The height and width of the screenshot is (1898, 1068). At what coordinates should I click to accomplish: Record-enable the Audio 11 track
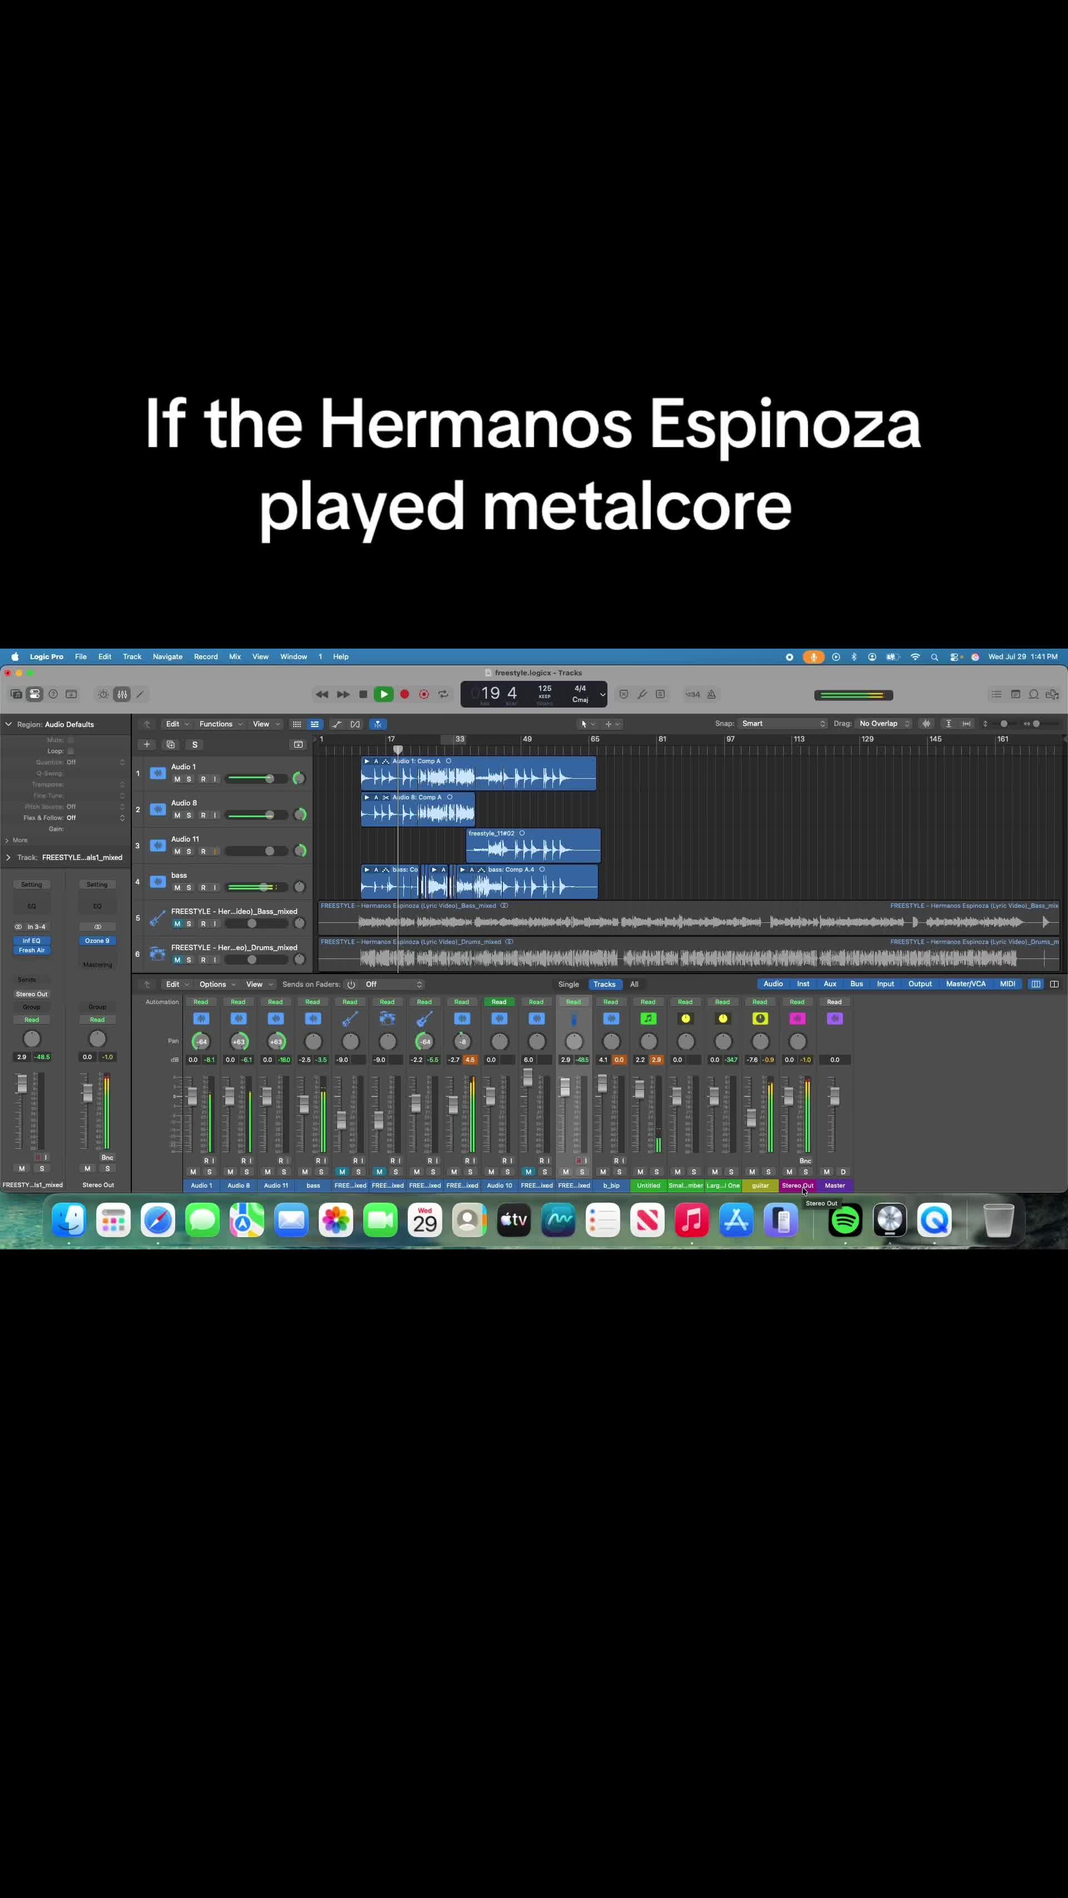tap(203, 851)
